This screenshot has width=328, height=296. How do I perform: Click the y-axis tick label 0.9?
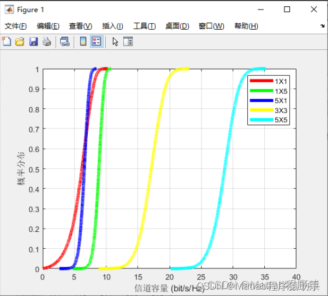(x=34, y=89)
